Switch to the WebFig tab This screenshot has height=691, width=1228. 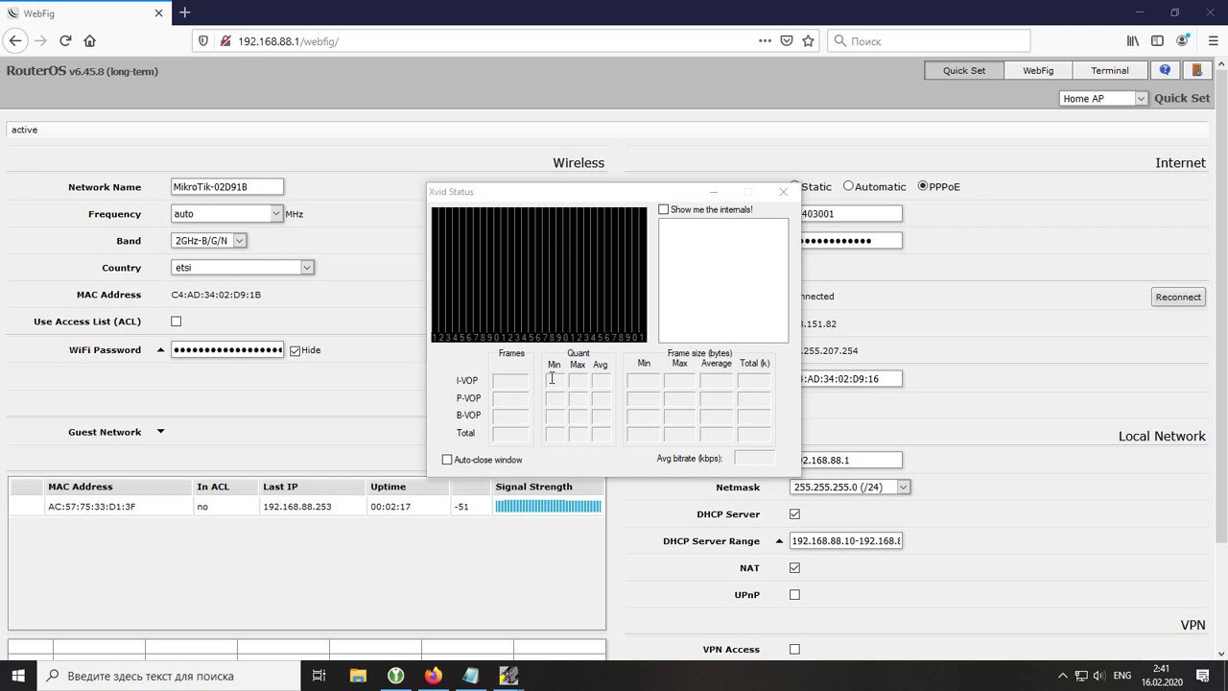[x=1038, y=70]
